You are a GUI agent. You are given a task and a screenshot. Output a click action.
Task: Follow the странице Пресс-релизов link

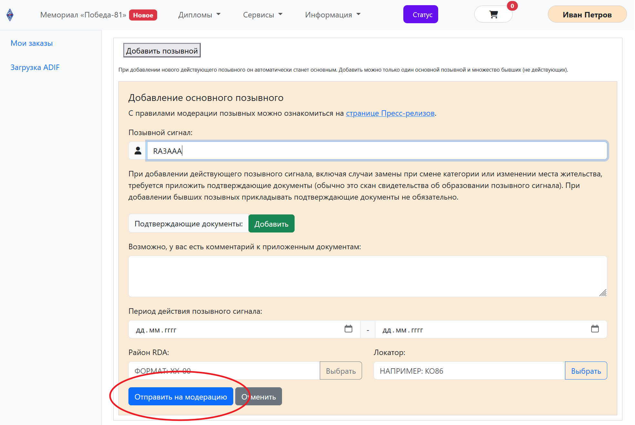point(390,113)
